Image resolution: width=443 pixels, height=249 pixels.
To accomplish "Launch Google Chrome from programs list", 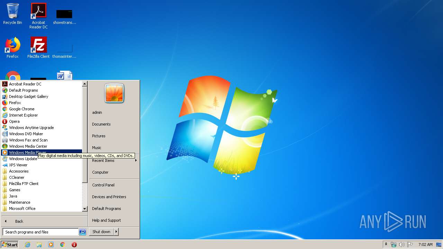I will tap(42, 109).
